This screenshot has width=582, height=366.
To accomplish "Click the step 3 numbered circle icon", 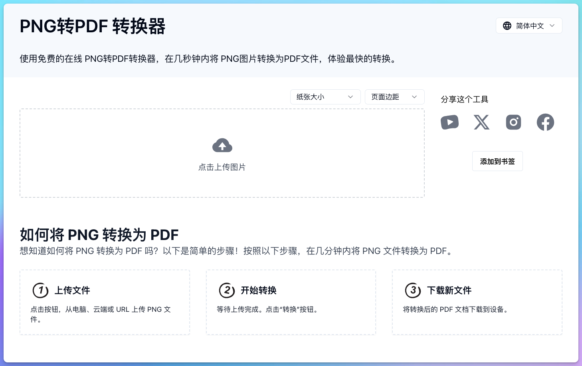I will tap(413, 291).
